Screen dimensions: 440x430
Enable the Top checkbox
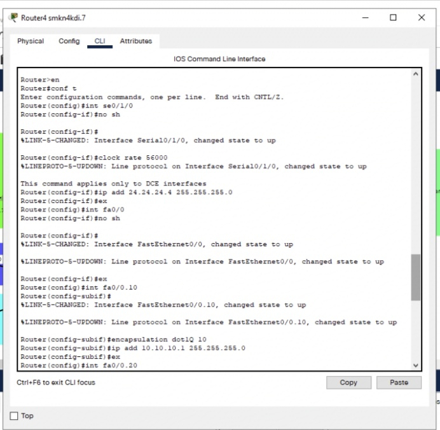14,415
